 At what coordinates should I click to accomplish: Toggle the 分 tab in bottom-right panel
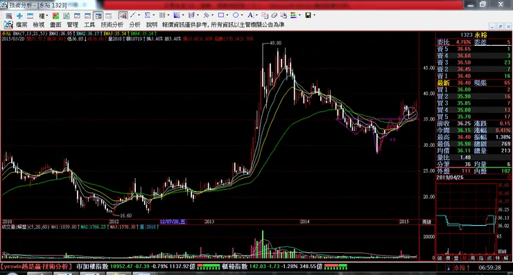coord(464,258)
